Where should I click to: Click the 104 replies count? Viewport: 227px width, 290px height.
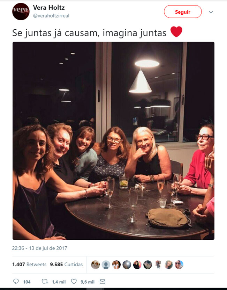pyautogui.click(x=27, y=282)
